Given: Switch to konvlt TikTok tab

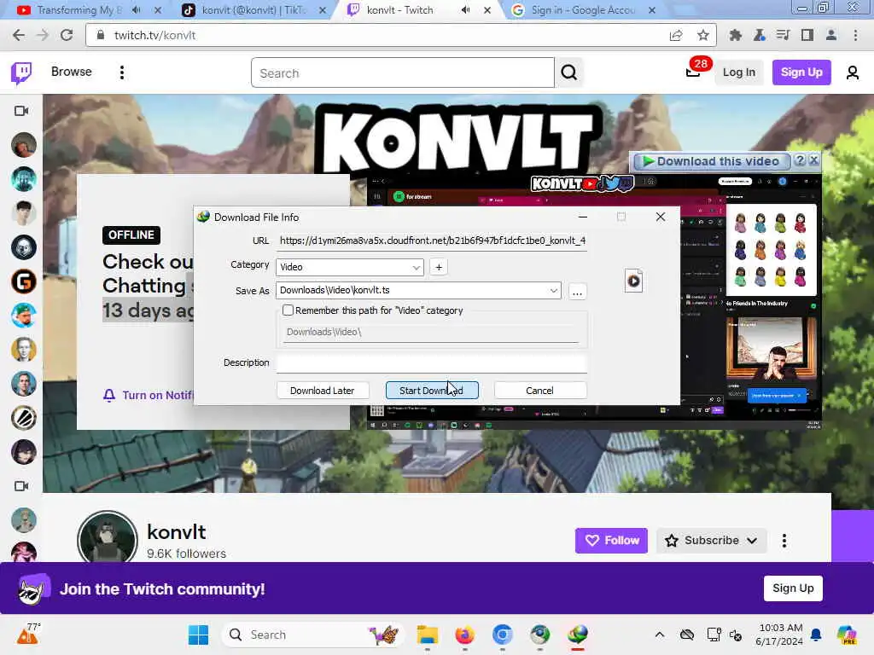Looking at the screenshot, I should point(254,10).
